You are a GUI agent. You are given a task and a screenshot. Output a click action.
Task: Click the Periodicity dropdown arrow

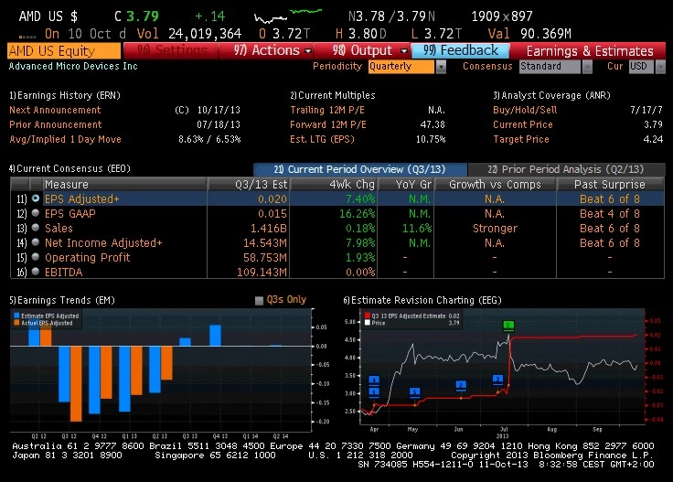[x=441, y=67]
